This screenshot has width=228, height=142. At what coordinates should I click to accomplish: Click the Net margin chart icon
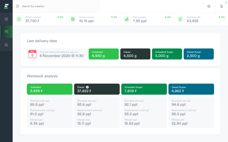tap(127, 19)
